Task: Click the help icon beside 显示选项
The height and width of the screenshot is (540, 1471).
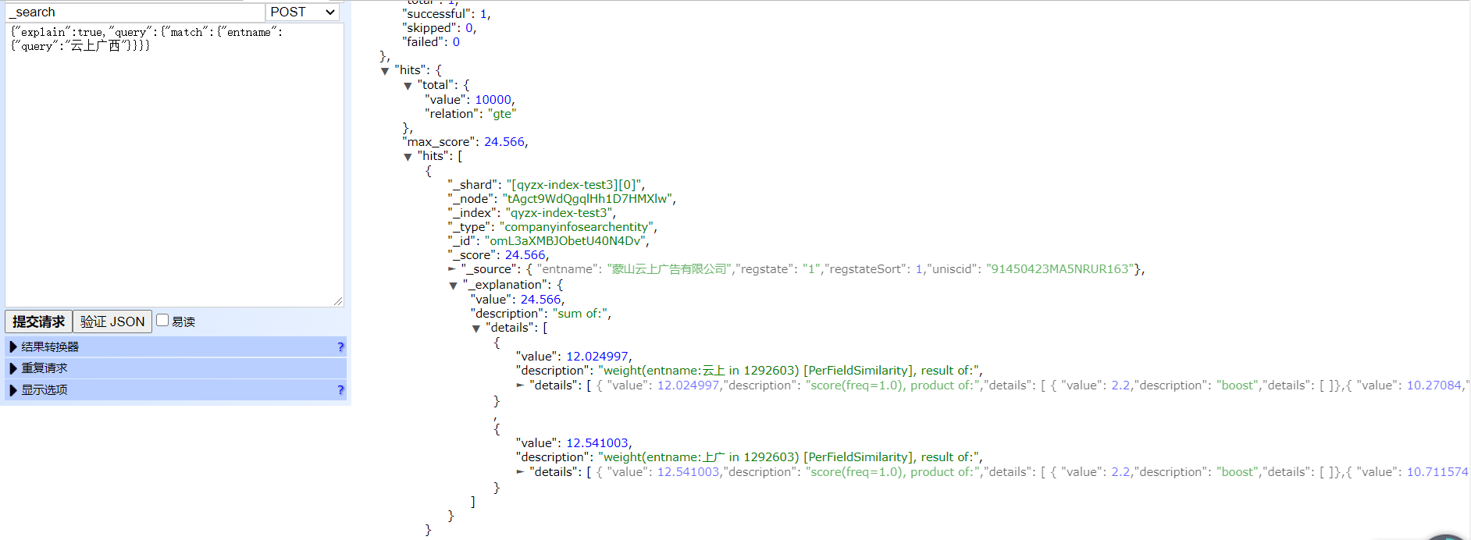Action: click(x=340, y=390)
